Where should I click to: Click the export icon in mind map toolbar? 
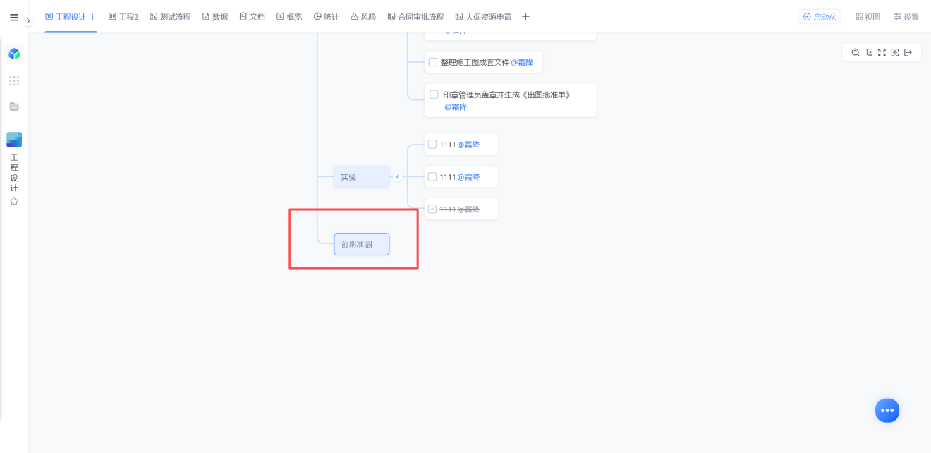tap(908, 53)
